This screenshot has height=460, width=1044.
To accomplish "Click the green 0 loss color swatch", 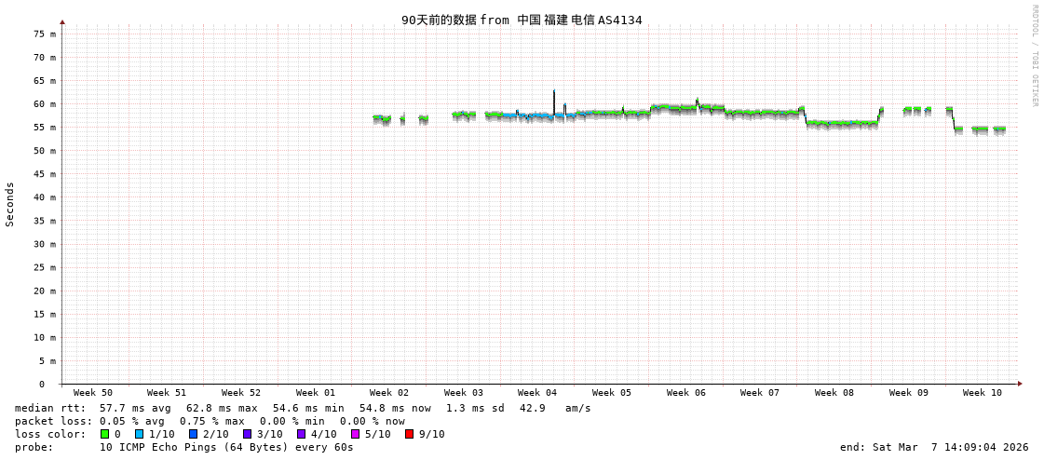I will [105, 434].
